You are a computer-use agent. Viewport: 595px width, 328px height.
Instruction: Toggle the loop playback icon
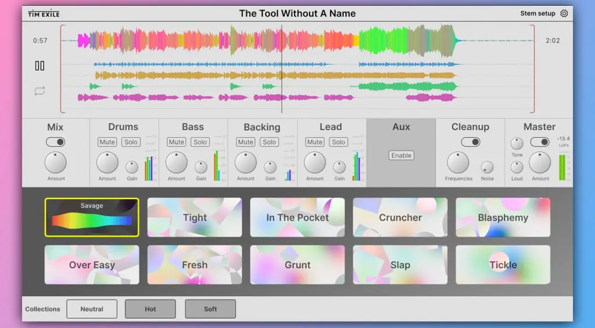click(40, 91)
